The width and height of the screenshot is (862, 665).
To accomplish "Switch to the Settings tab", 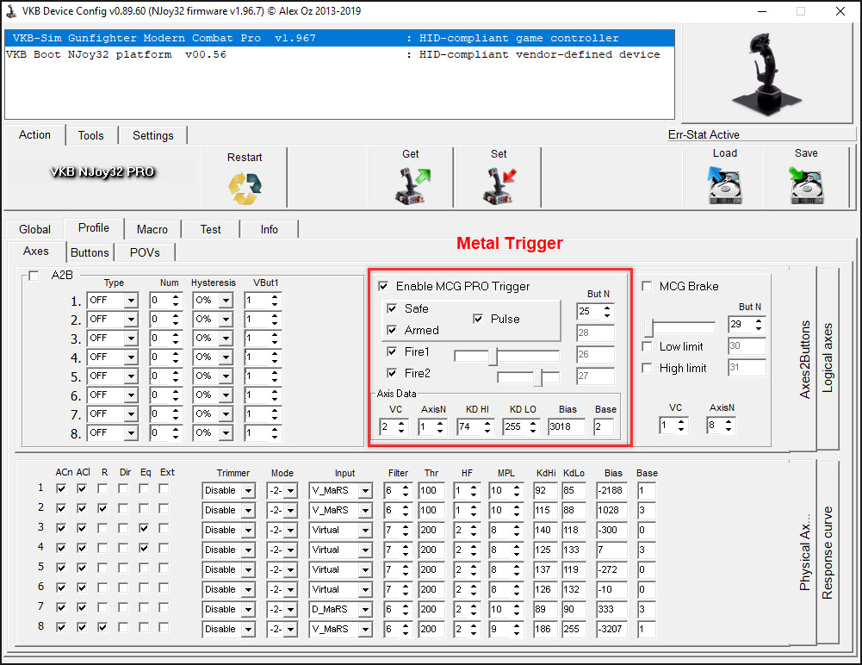I will pos(152,135).
